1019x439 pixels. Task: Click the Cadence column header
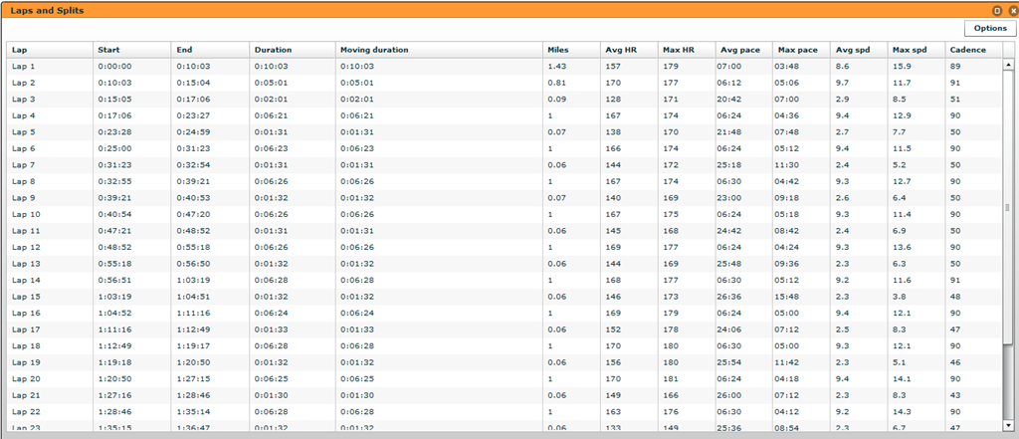tap(973, 50)
